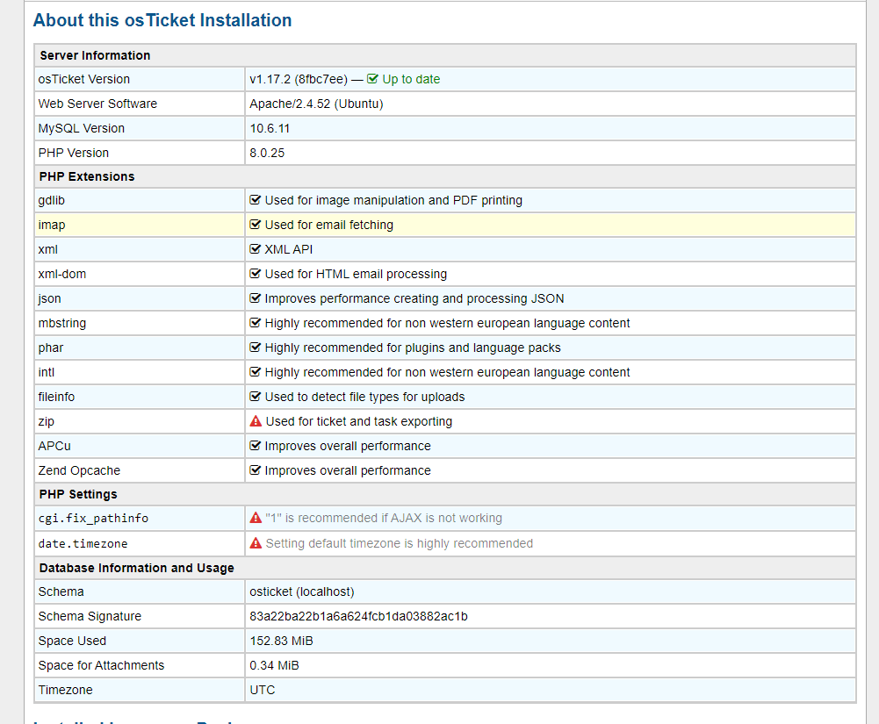Click the check icon for Zend Opcache
The width and height of the screenshot is (879, 724).
point(256,470)
